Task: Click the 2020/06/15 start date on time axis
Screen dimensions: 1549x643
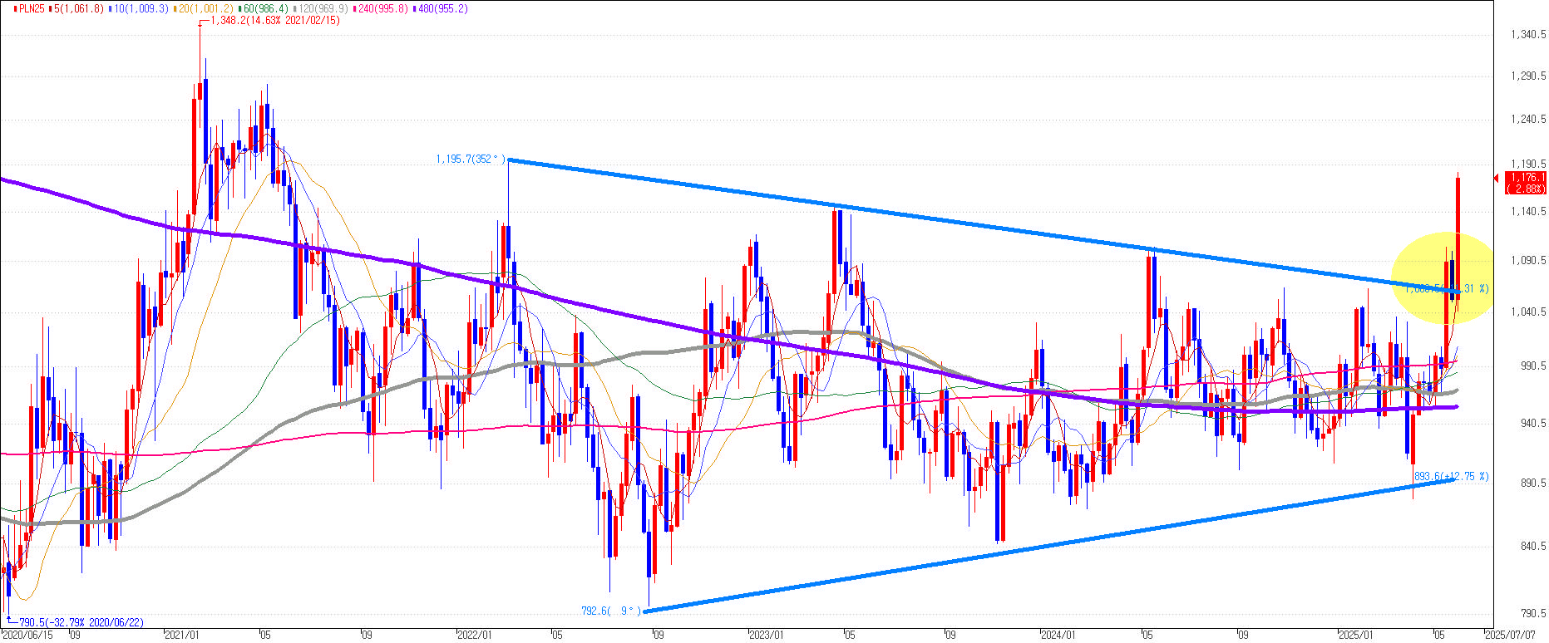Action: pyautogui.click(x=29, y=636)
